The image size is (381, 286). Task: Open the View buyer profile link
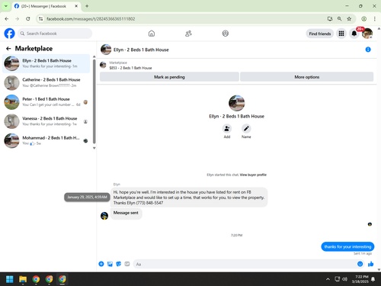pos(253,175)
